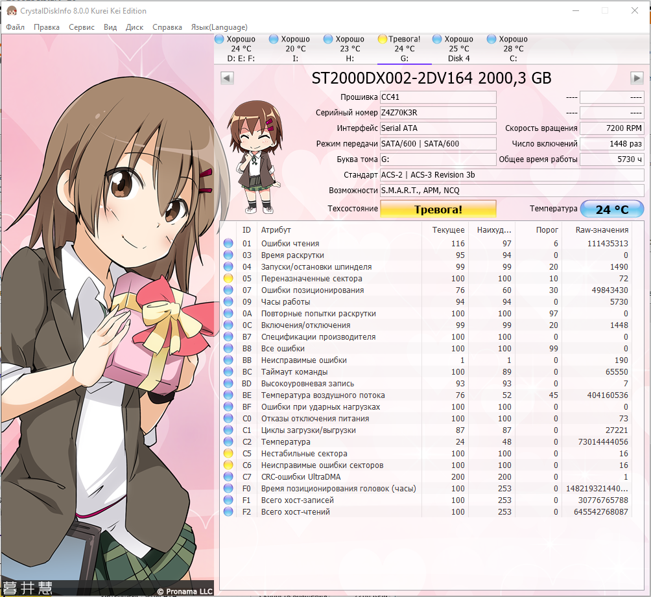Click raw value 73014444056
Screen dimensions: 651x597
(603, 441)
